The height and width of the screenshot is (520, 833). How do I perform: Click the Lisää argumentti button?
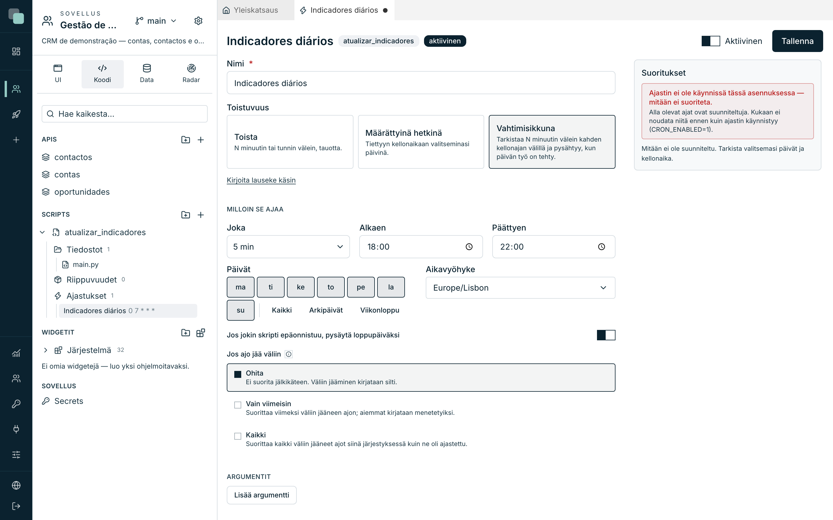coord(261,495)
